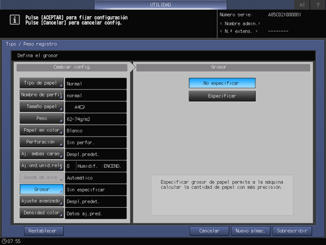Click the Tipo / Peso registro title
The width and height of the screenshot is (326, 245).
click(x=32, y=44)
